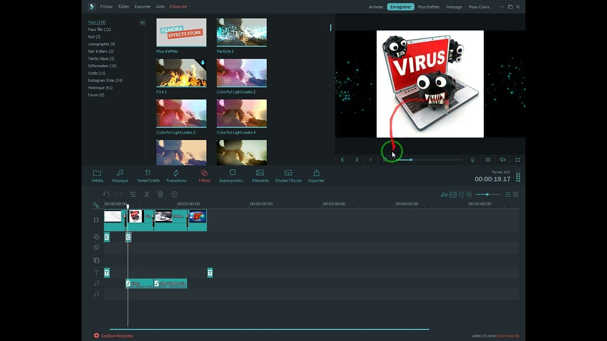Click the Acheter button
Image resolution: width=607 pixels, height=341 pixels.
coord(376,7)
